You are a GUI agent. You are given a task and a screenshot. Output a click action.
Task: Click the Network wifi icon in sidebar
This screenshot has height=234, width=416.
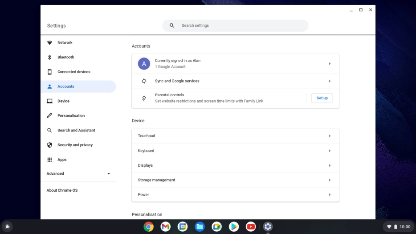point(49,42)
